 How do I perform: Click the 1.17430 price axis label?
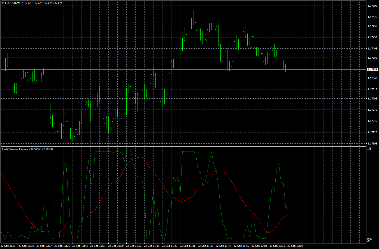click(x=372, y=37)
